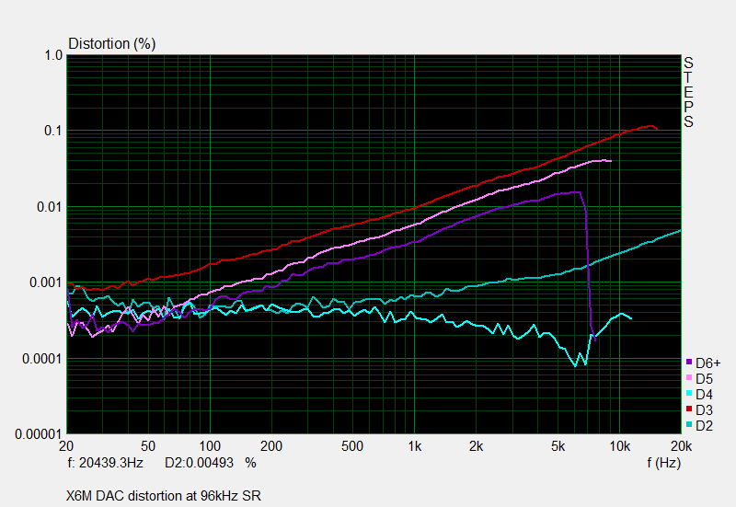Click the cyan D4 legend swatch
The image size is (736, 507).
(x=689, y=394)
